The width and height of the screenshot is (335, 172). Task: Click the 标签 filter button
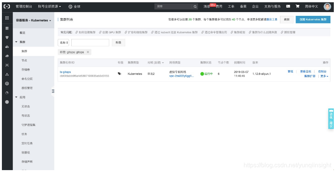point(119,43)
